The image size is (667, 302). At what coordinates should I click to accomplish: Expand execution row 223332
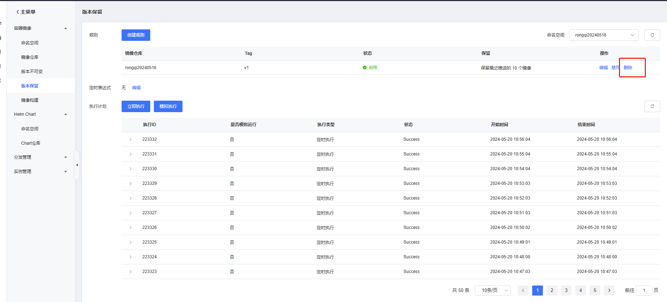coord(131,139)
